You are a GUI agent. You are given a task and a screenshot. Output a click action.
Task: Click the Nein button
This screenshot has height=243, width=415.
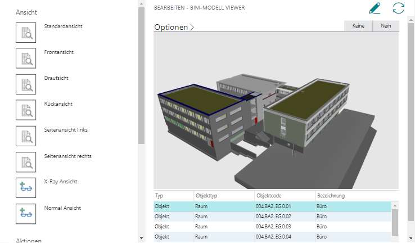386,26
